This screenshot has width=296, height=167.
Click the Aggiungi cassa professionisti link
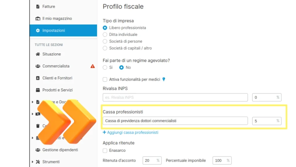point(130,132)
